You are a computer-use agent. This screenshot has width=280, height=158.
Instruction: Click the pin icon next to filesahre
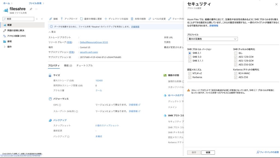click(x=31, y=9)
